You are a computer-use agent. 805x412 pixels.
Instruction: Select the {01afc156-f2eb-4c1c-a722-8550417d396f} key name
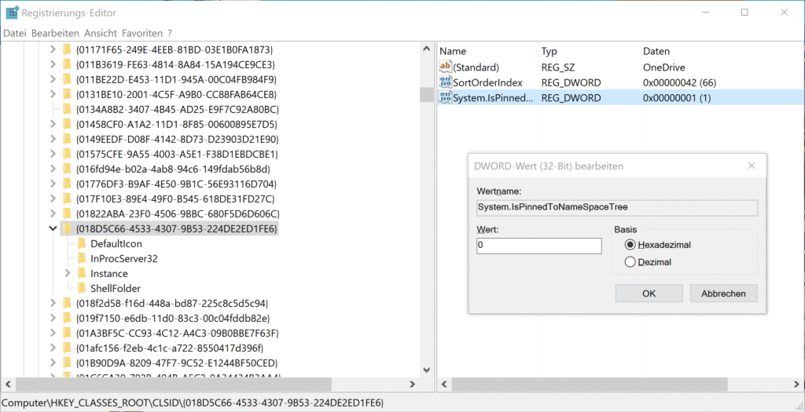(170, 348)
